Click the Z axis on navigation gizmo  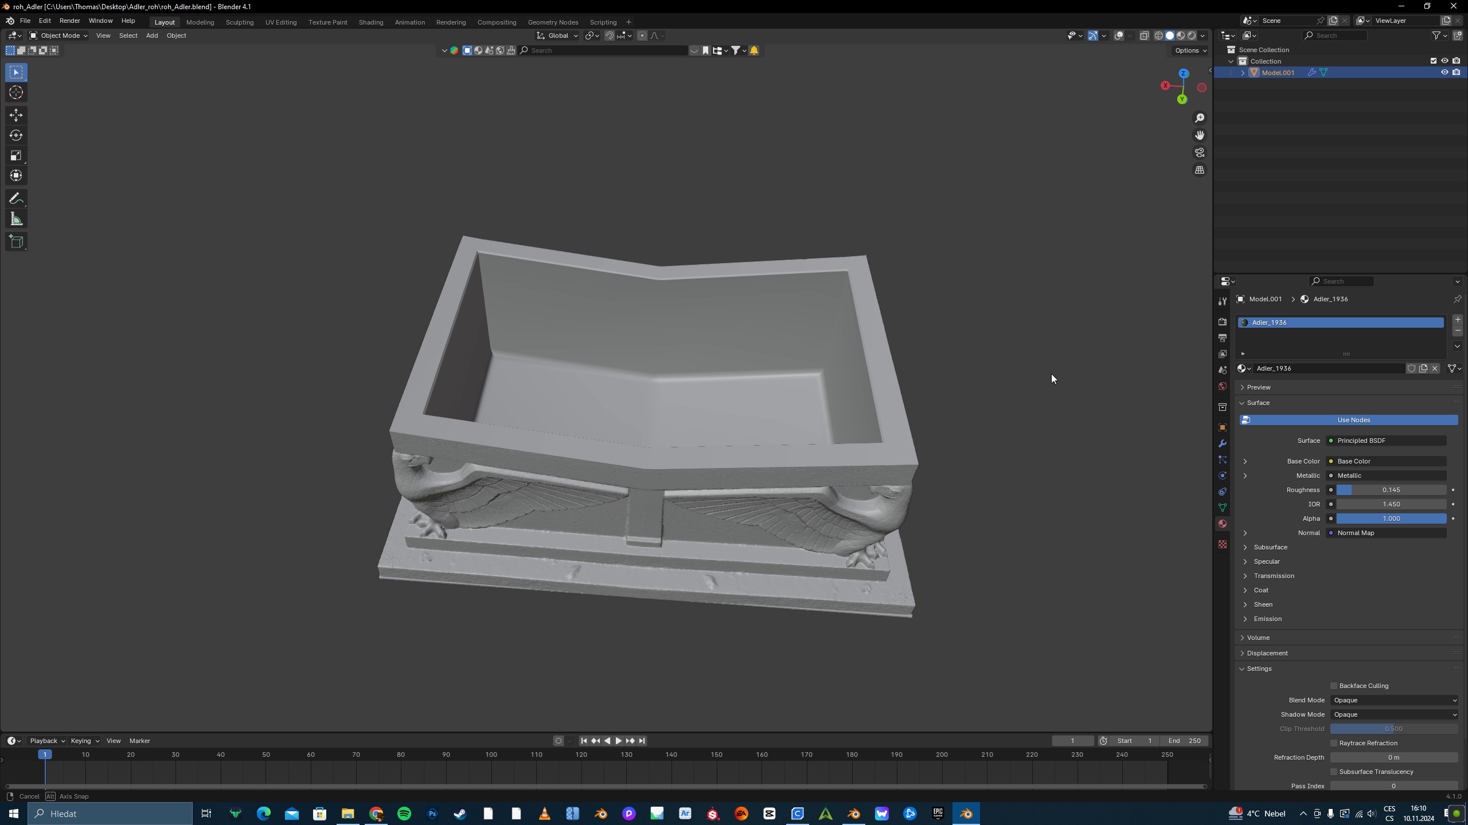pyautogui.click(x=1184, y=74)
